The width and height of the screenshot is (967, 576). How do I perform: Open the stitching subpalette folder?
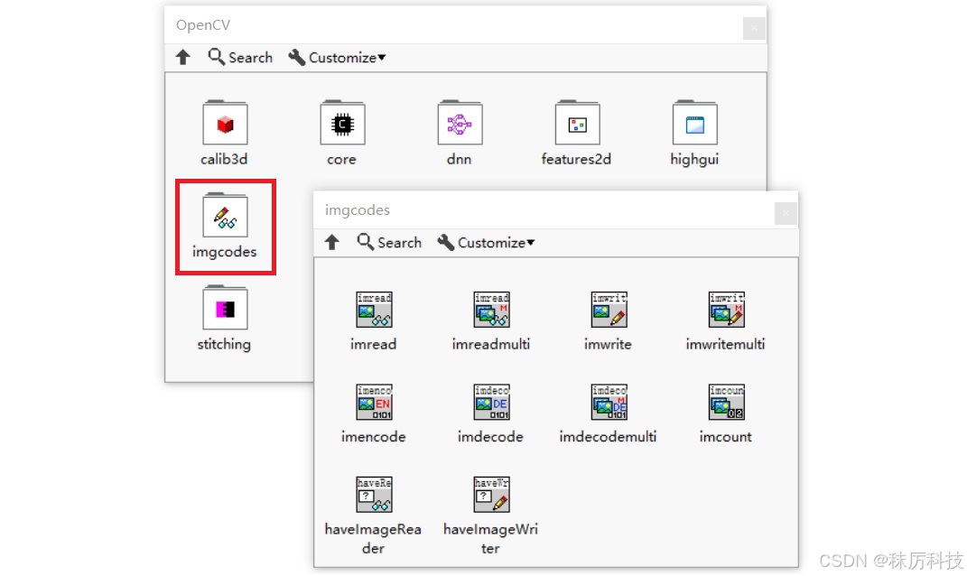(225, 308)
